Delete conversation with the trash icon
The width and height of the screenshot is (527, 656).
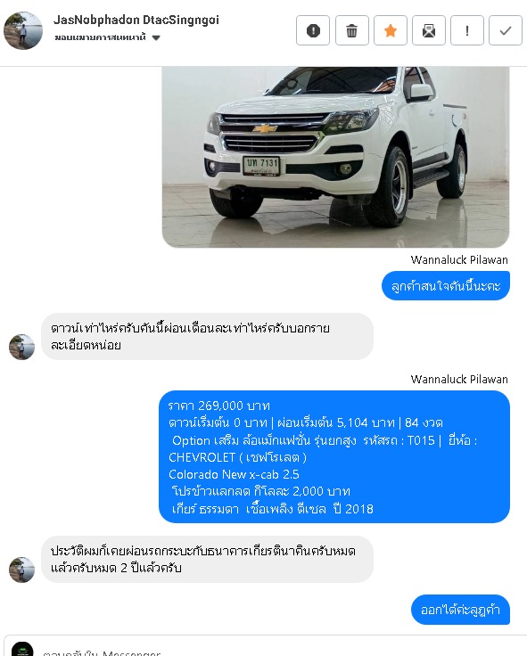(351, 30)
